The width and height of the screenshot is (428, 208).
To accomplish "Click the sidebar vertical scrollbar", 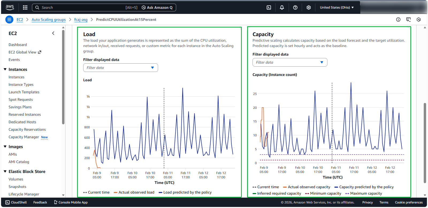I will coord(63,77).
